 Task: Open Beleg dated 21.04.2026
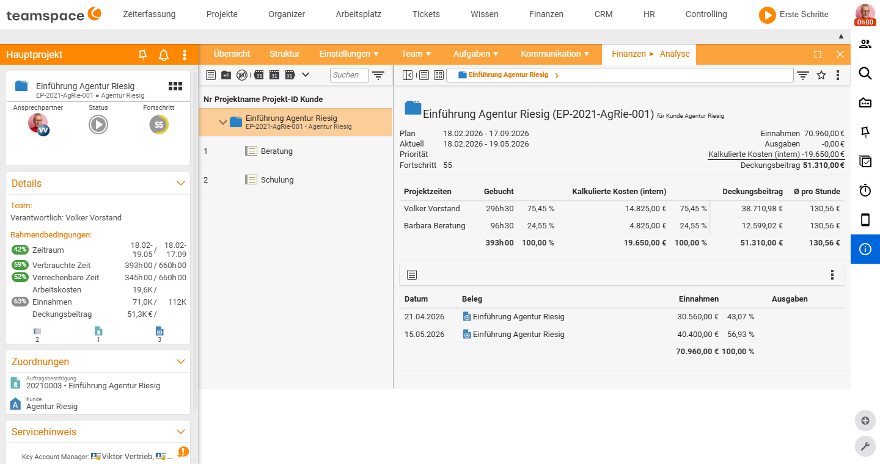click(513, 317)
